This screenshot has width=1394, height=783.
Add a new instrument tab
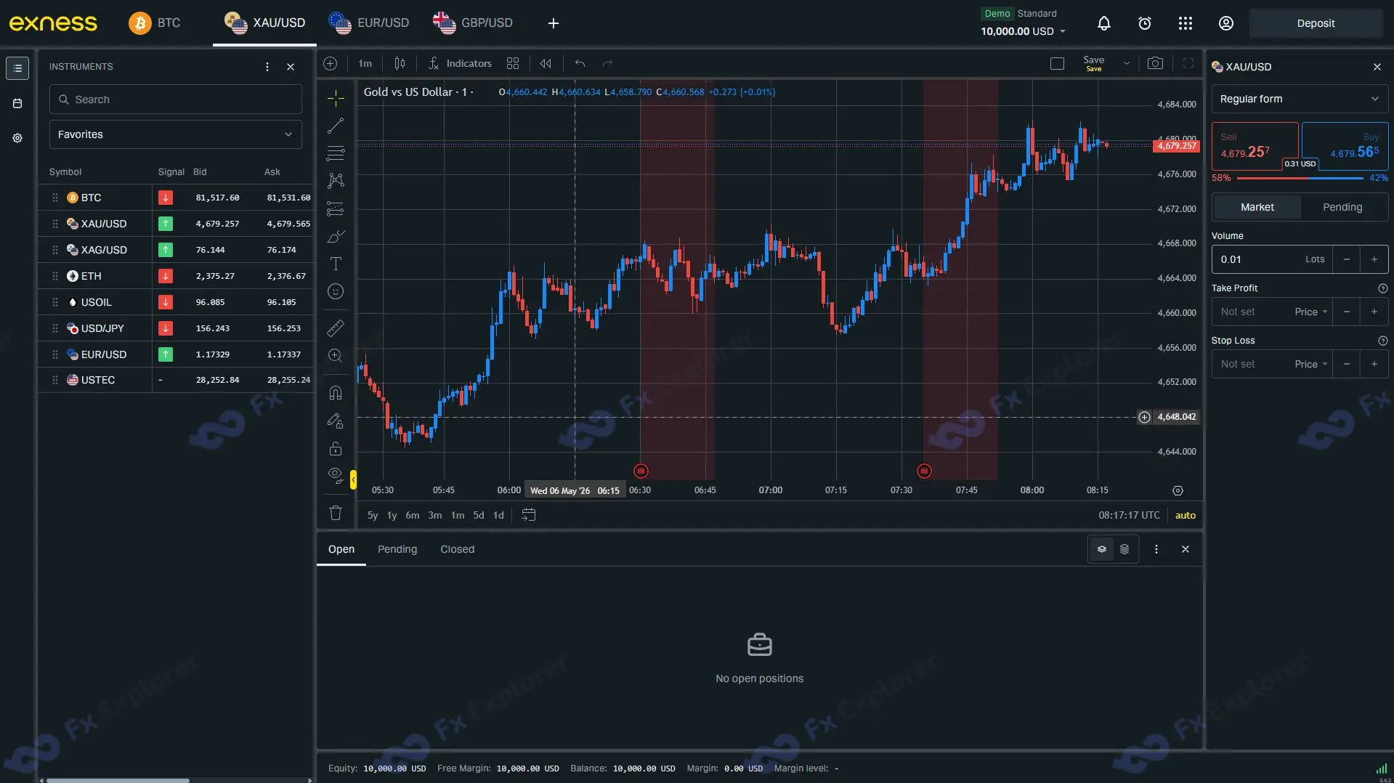coord(554,23)
